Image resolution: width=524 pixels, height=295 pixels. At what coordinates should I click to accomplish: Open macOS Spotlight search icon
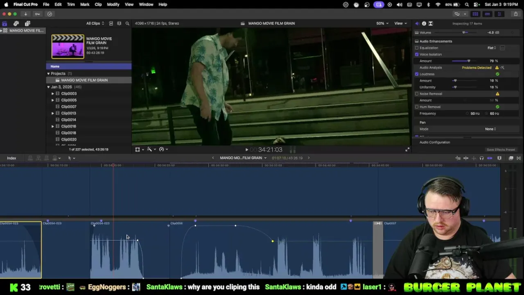click(x=467, y=5)
